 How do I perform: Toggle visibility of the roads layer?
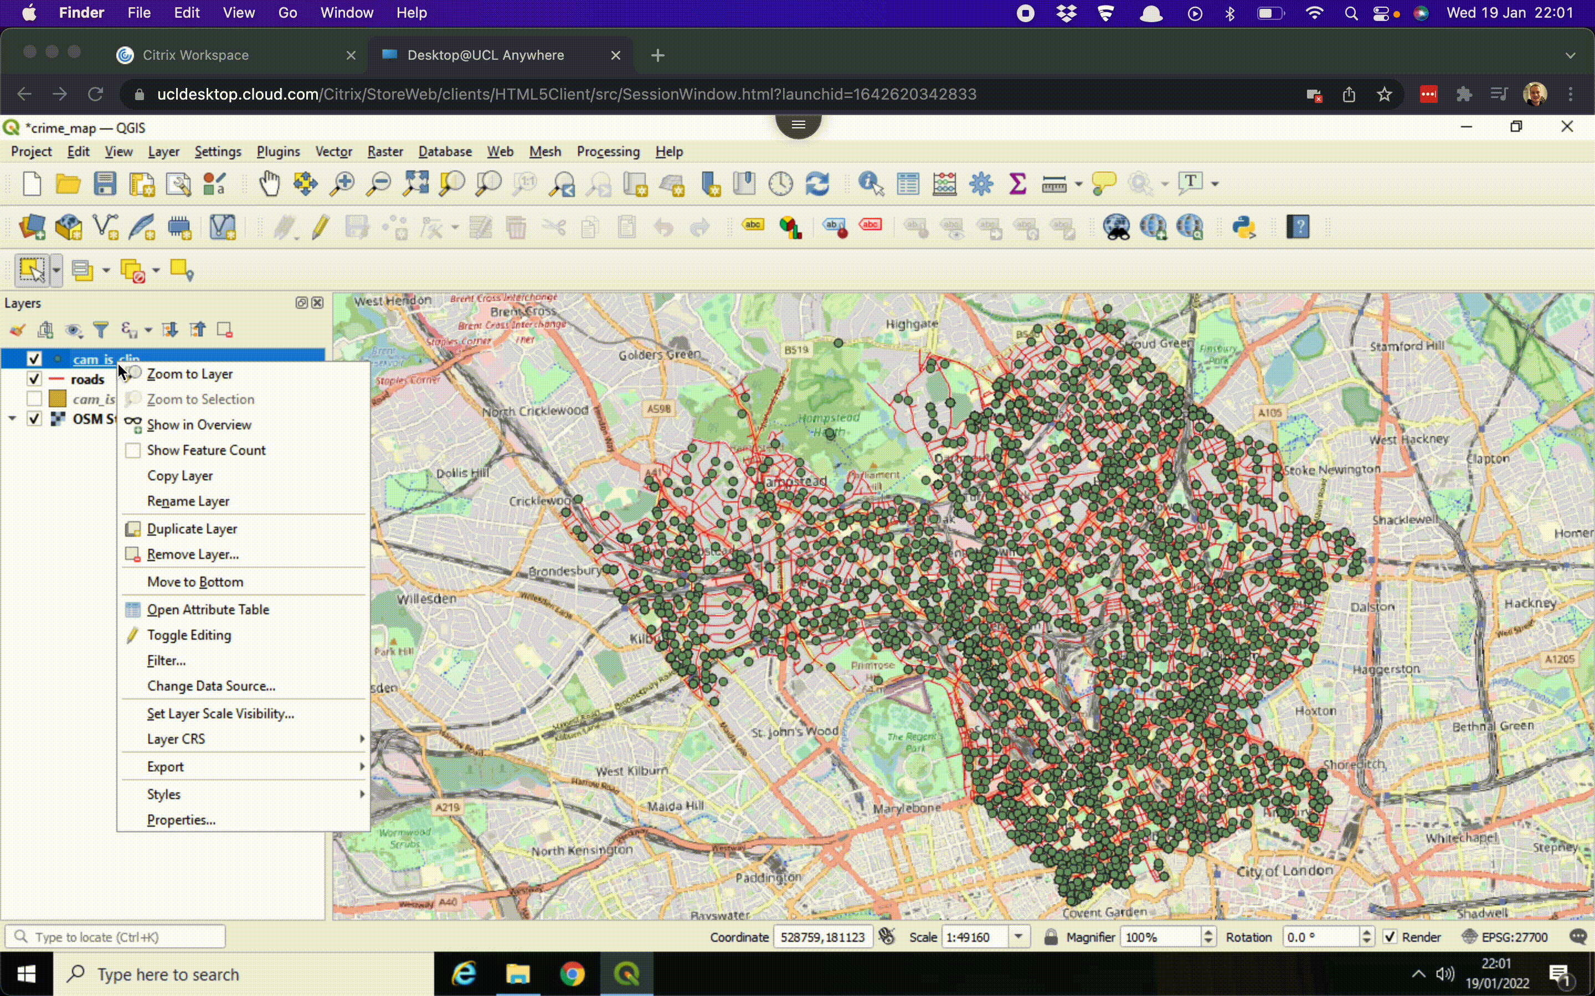coord(34,378)
